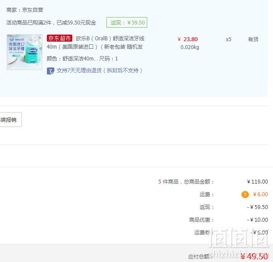Click the 运费券： label
Screen dimensions: 273x262
click(204, 233)
